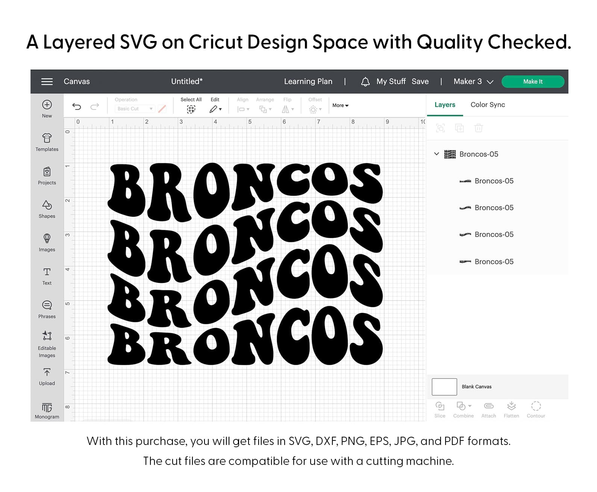Expand the More toolbar dropdown

(x=340, y=106)
